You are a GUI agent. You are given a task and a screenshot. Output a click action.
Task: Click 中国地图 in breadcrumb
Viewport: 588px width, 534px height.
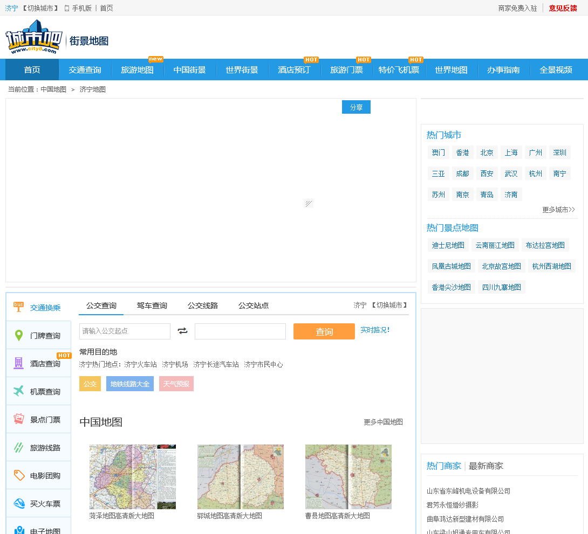pyautogui.click(x=53, y=89)
